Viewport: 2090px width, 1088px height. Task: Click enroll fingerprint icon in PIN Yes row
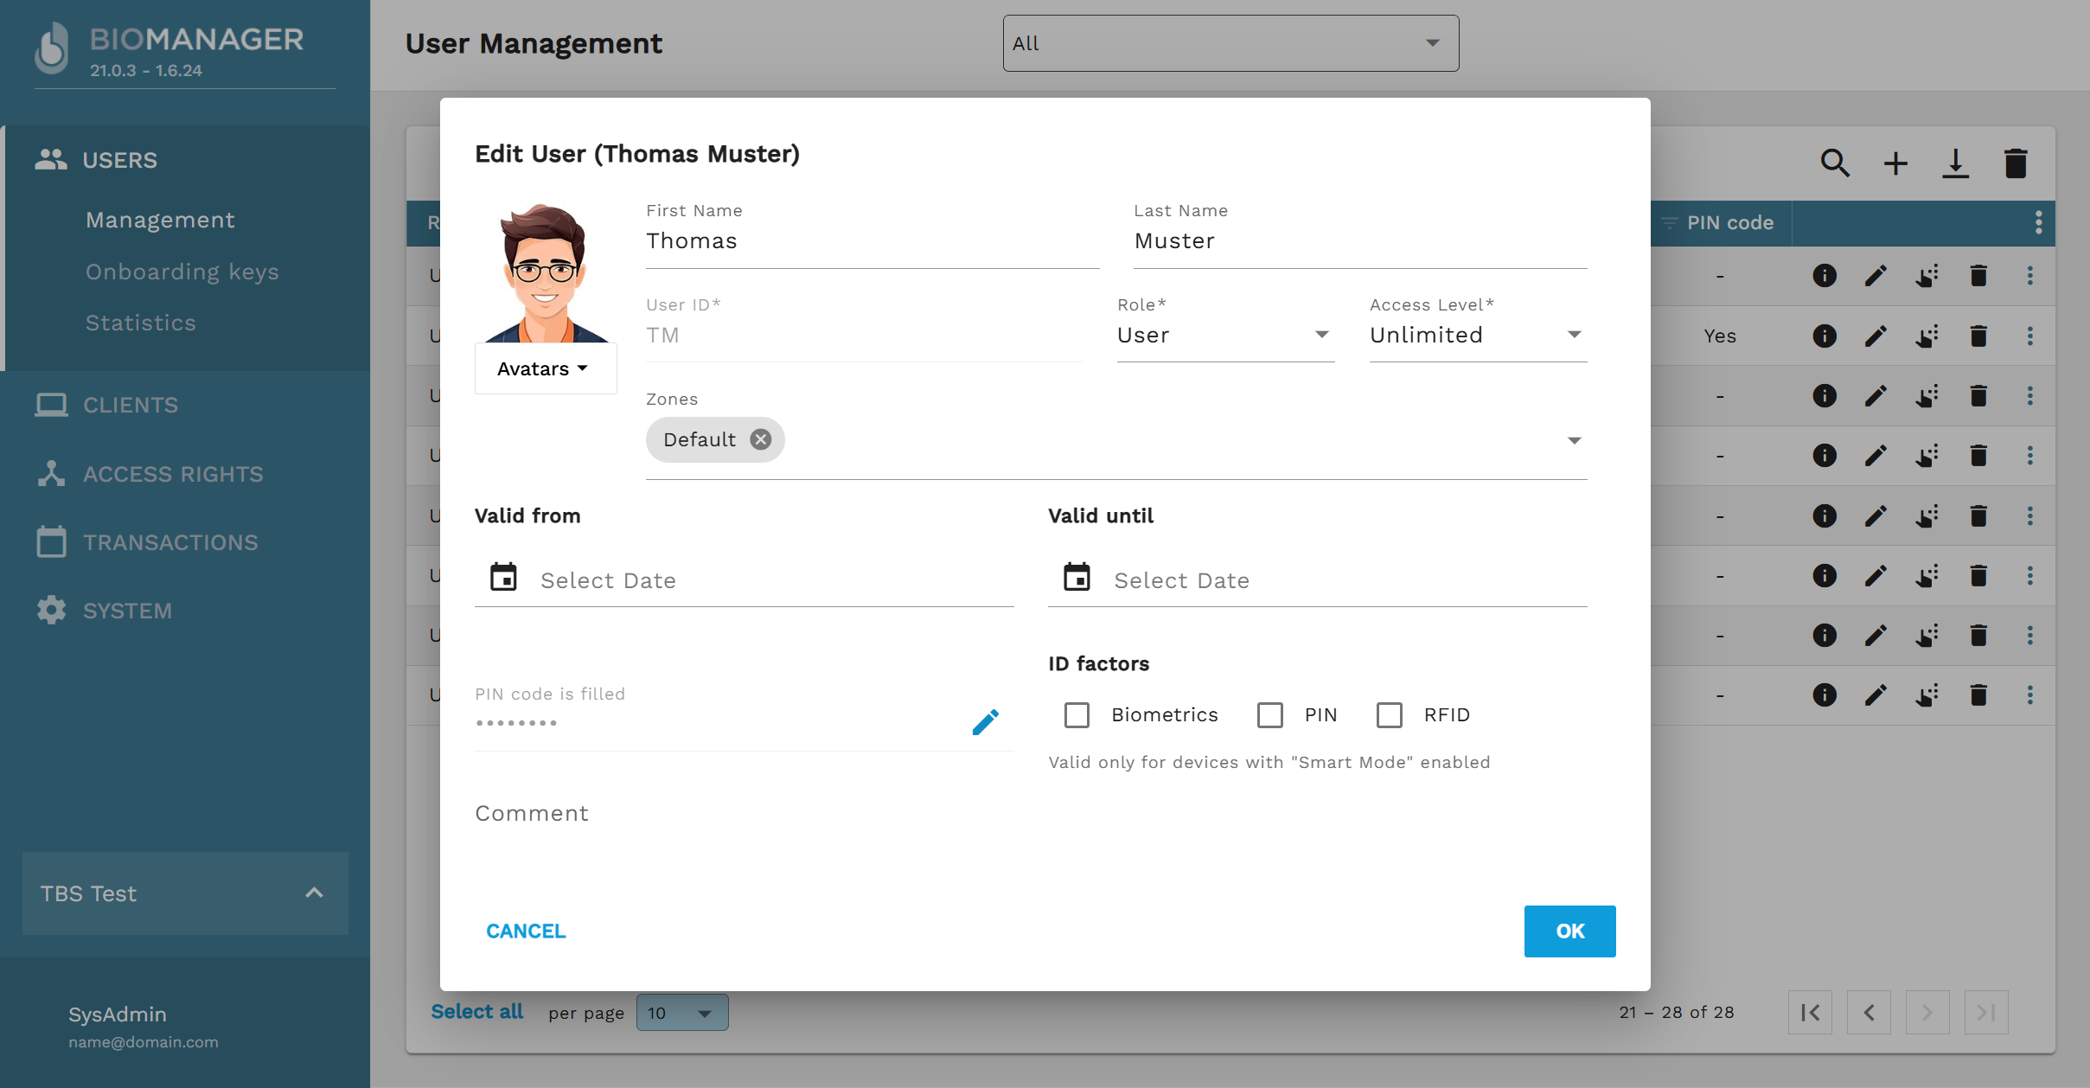tap(1927, 336)
